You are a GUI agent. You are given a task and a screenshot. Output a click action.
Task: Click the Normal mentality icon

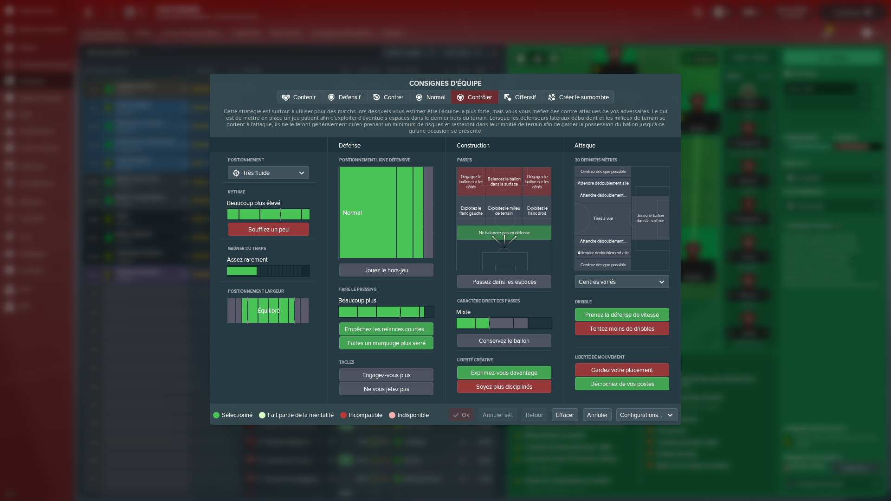click(x=419, y=97)
